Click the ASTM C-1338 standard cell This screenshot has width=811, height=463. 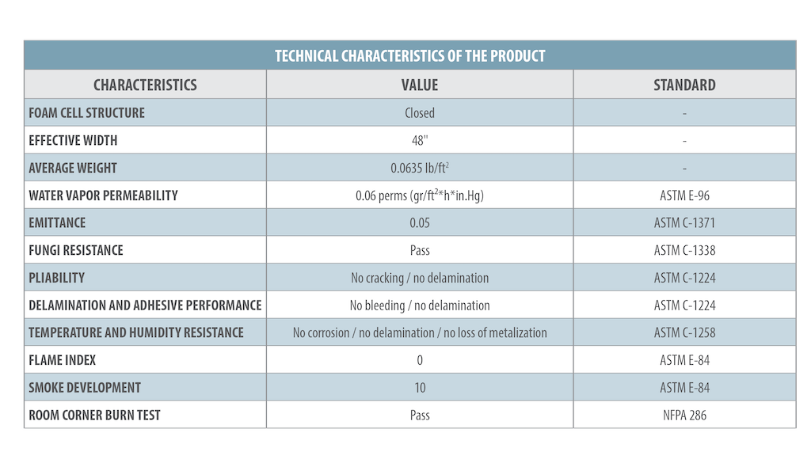684,250
